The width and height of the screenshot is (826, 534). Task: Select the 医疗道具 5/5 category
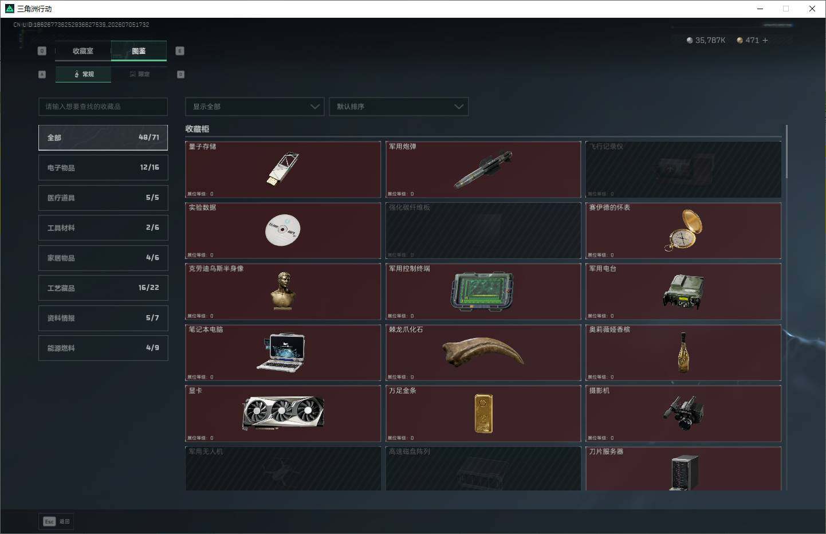(x=103, y=198)
